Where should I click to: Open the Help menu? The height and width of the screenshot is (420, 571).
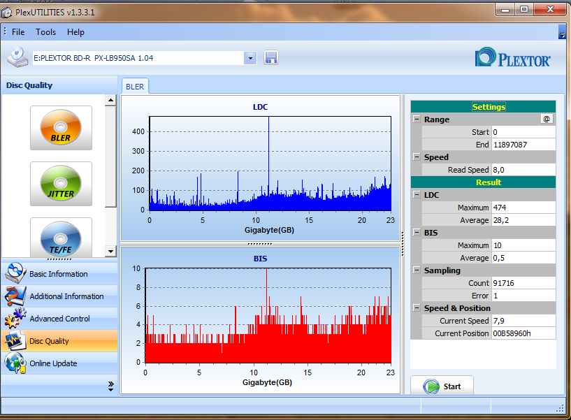[75, 32]
